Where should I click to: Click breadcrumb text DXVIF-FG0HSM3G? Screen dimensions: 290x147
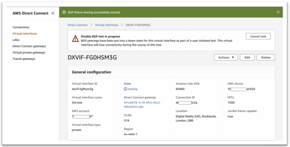138,25
